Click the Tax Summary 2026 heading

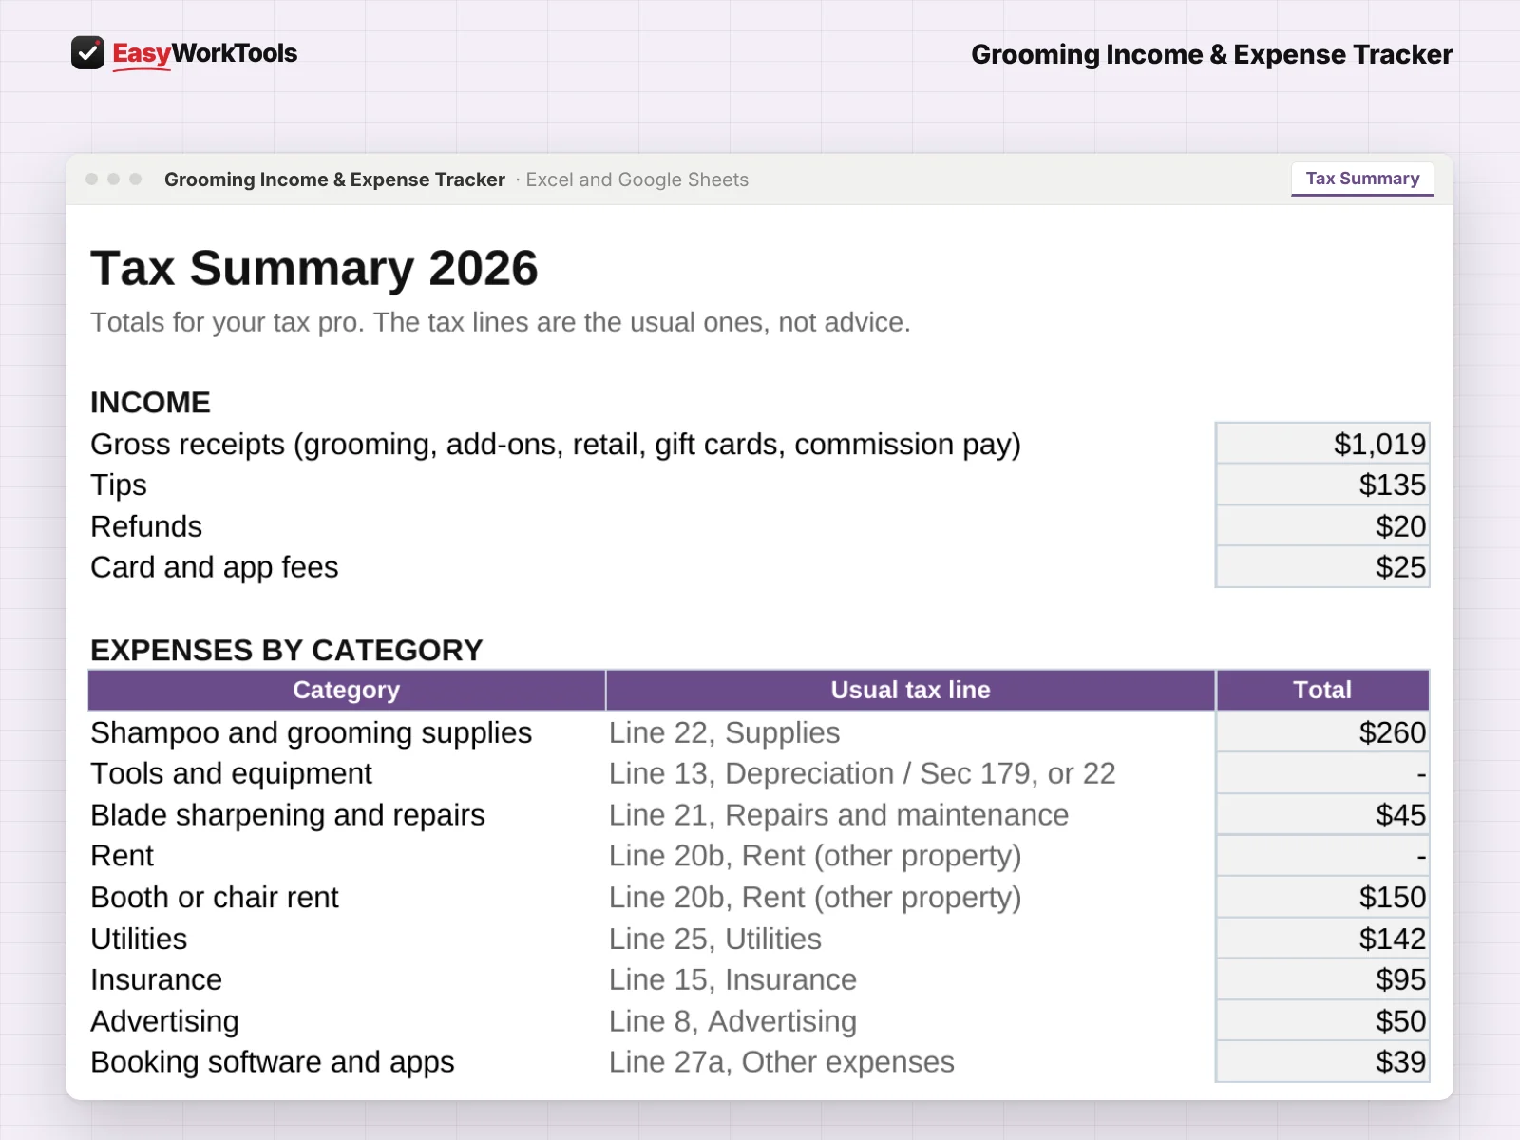coord(314,268)
